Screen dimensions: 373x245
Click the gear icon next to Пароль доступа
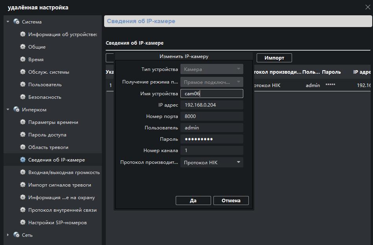(x=23, y=135)
